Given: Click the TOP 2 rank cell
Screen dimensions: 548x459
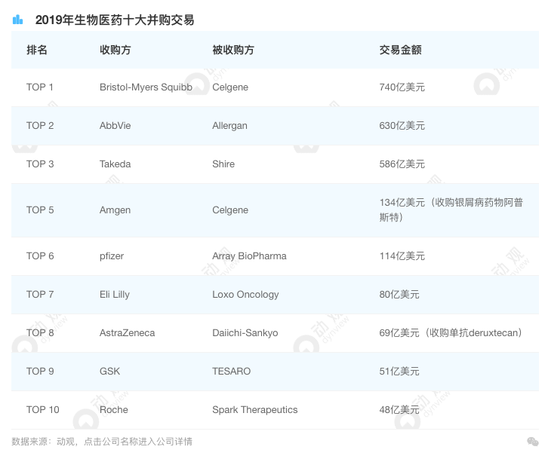Looking at the screenshot, I should 40,126.
